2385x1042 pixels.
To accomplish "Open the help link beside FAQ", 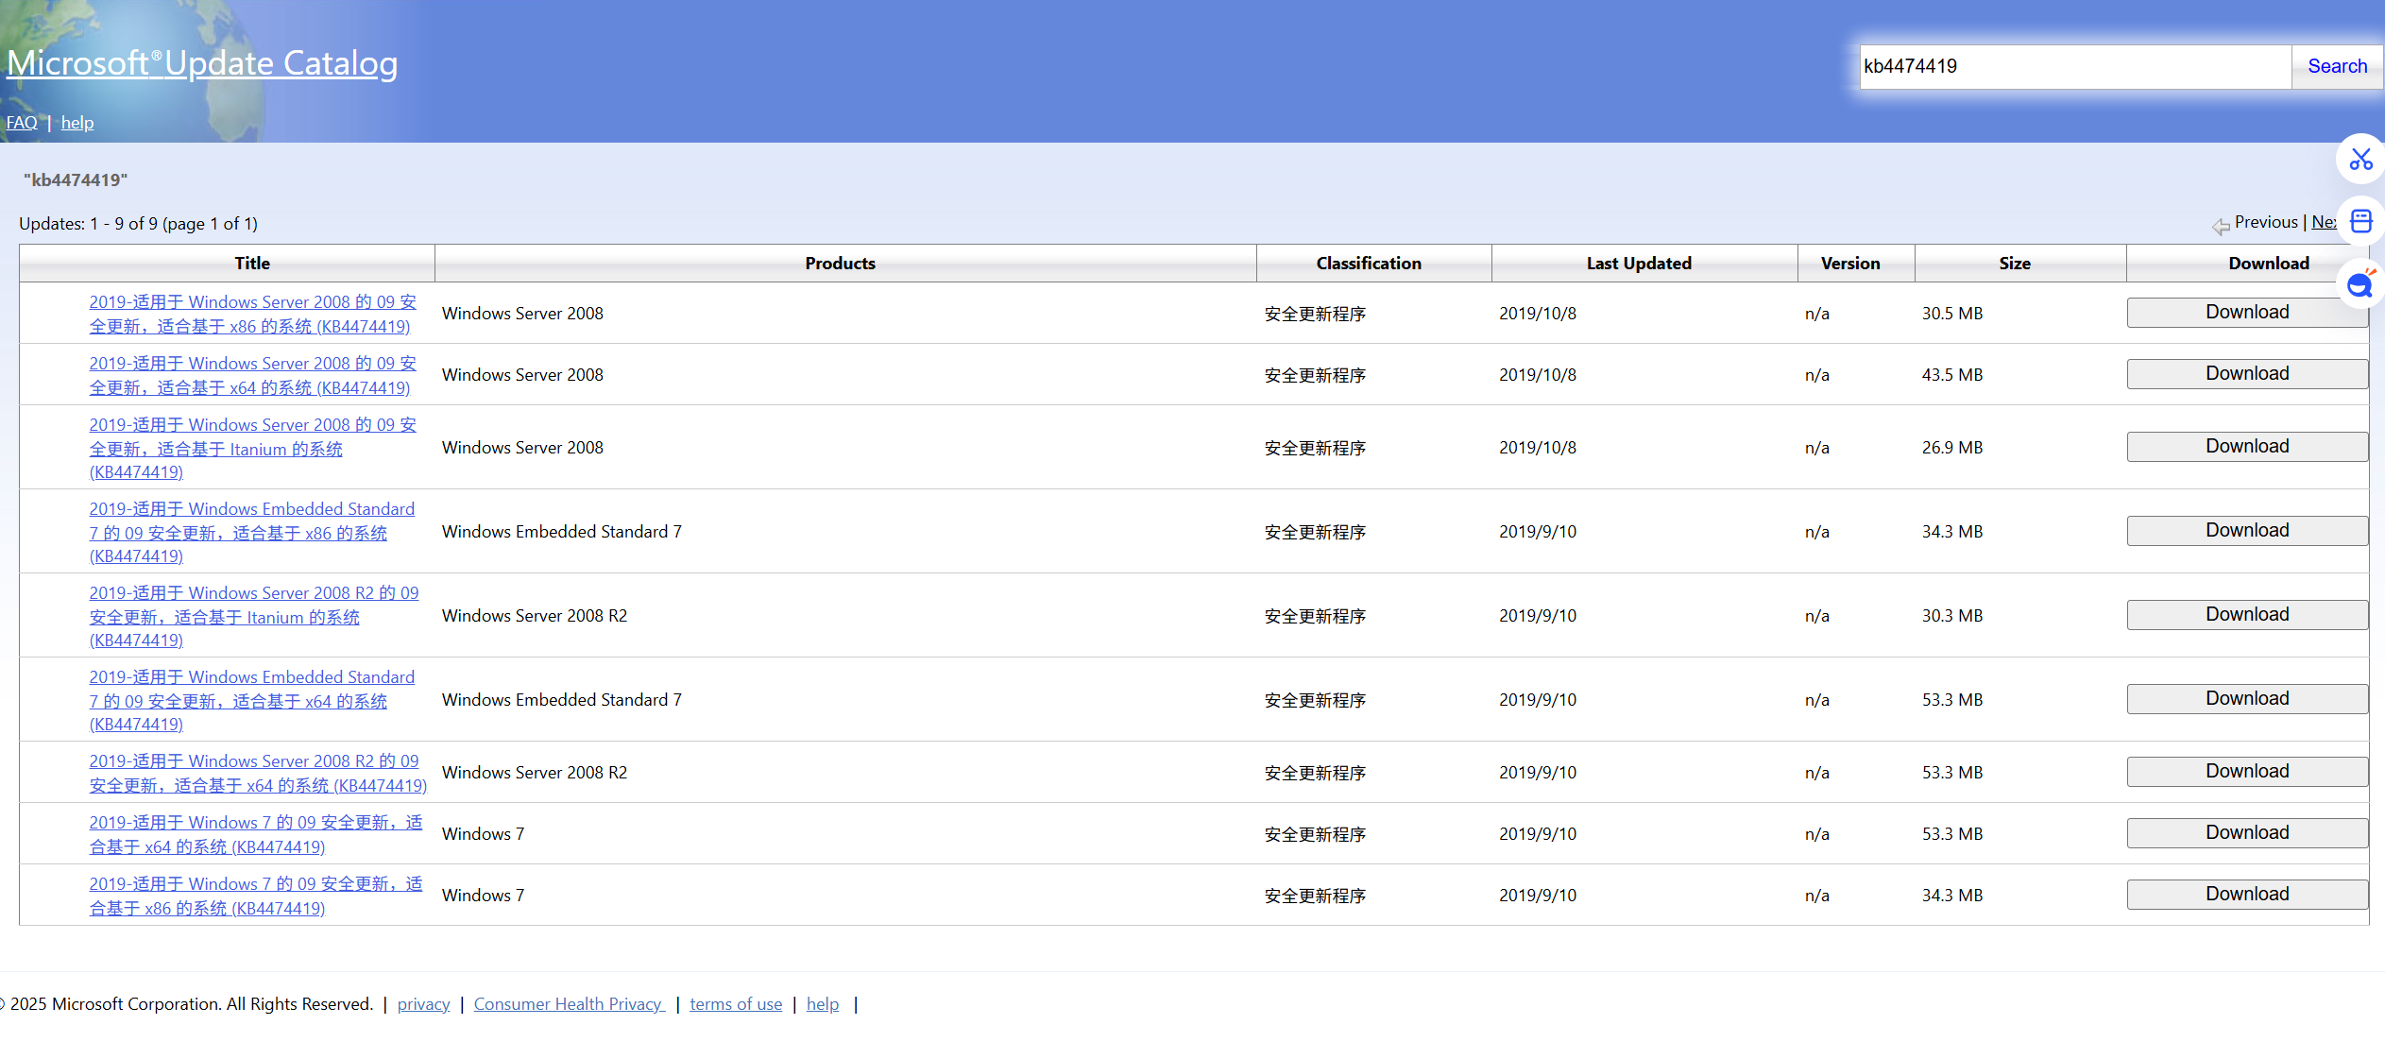I will coord(77,123).
